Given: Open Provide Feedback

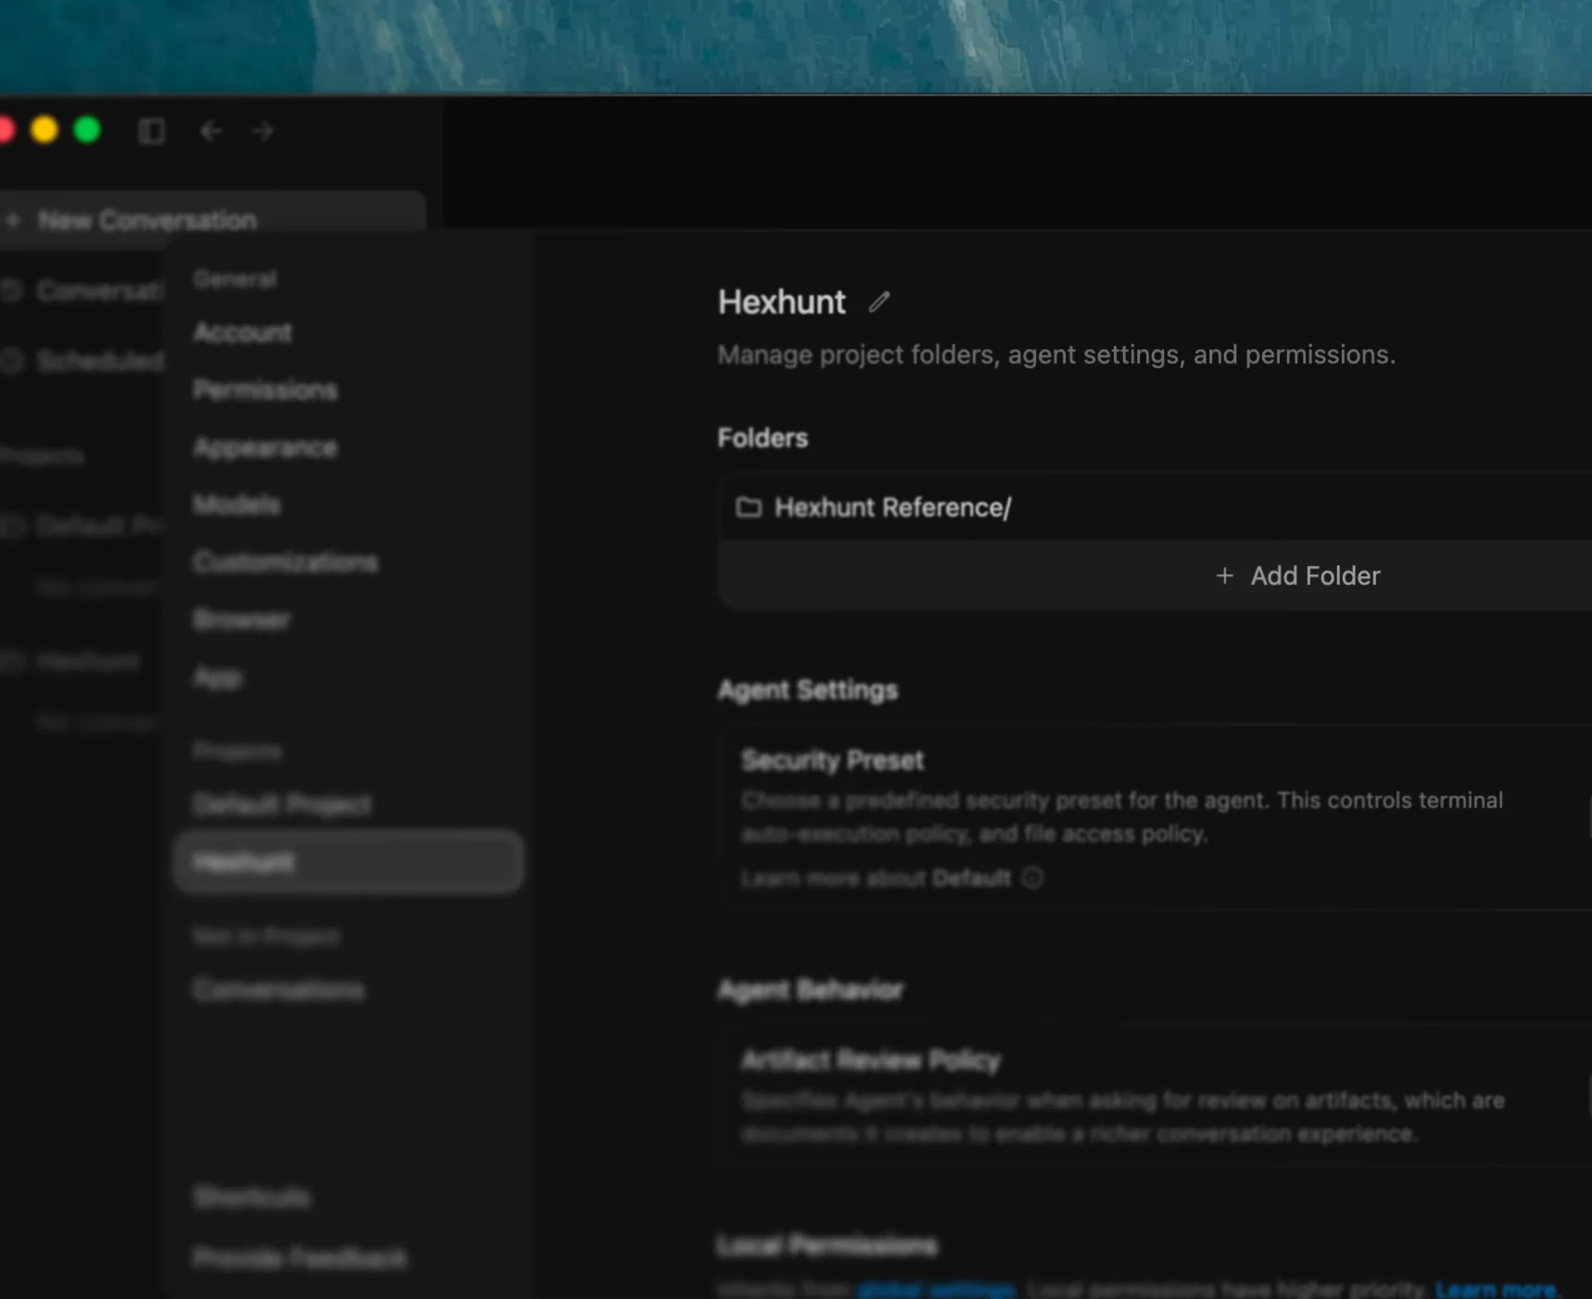Looking at the screenshot, I should (x=299, y=1257).
